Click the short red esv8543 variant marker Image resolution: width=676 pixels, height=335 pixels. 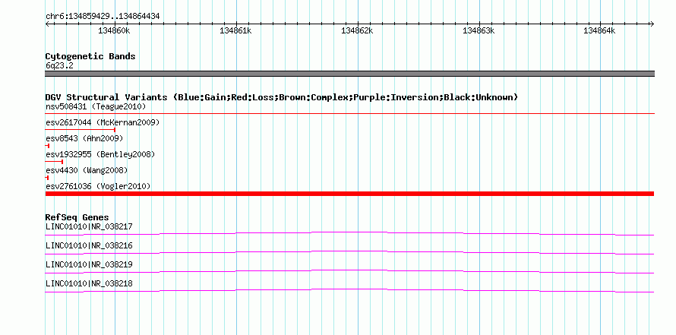pyautogui.click(x=47, y=146)
